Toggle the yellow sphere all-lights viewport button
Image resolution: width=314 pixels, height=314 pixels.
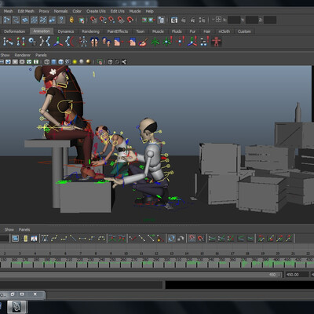[75, 62]
